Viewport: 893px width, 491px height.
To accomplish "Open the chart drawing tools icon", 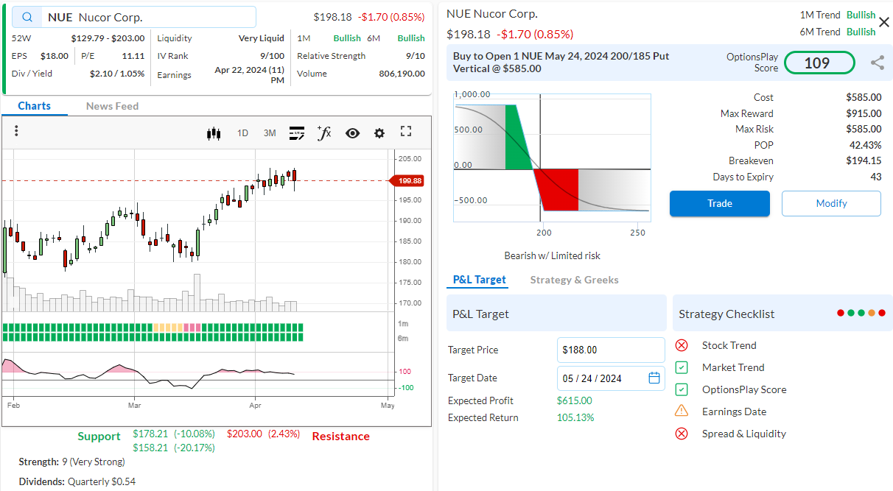I will coord(297,133).
